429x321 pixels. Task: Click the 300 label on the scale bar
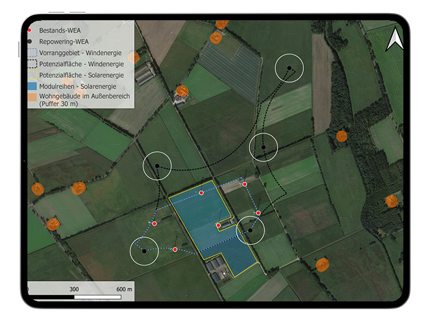pos(74,289)
